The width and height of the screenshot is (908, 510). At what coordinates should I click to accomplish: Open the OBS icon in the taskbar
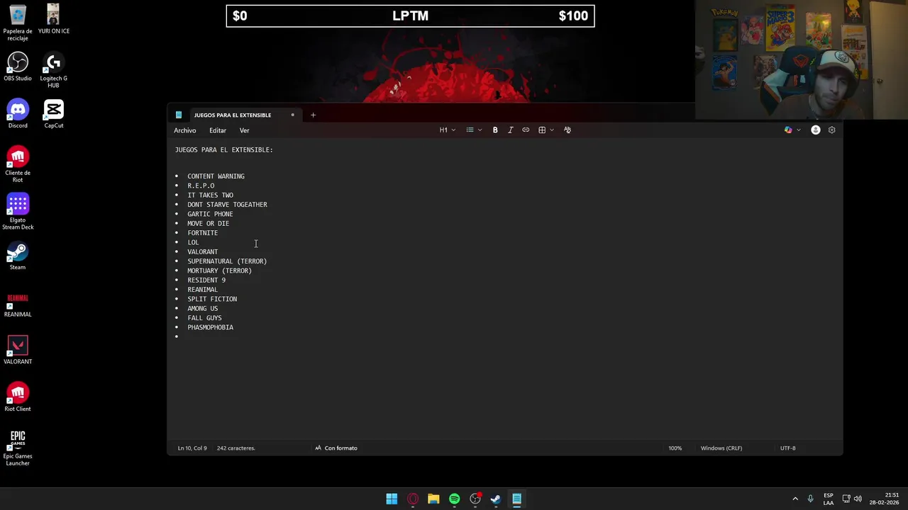point(475,499)
